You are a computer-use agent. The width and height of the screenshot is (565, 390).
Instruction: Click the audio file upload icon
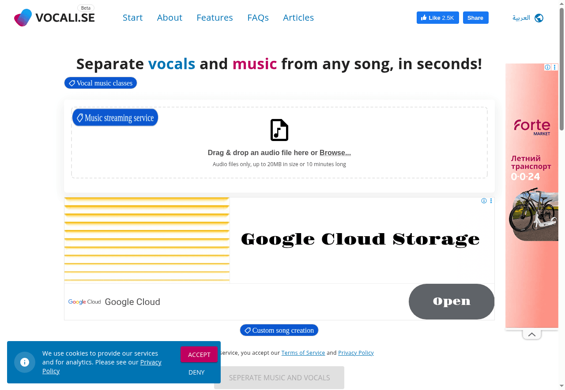pos(279,130)
